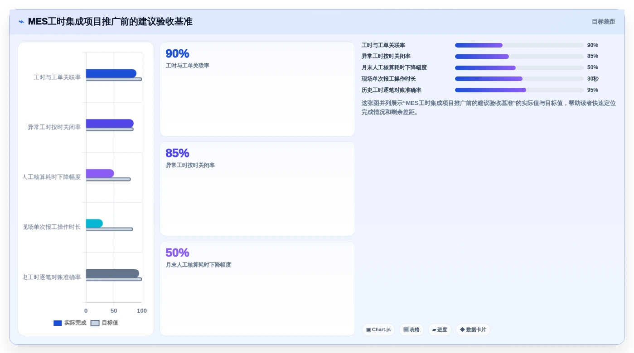634x353 pixels.
Task: Click the 现场单次报工操作时长 chart axis label
Action: [x=52, y=227]
